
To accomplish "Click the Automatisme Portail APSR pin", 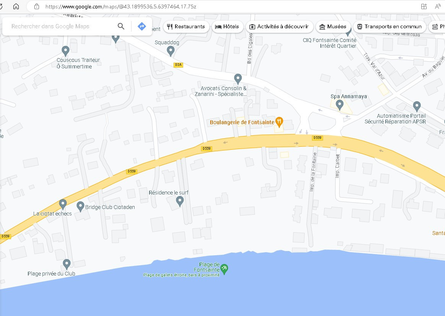I will tap(417, 107).
